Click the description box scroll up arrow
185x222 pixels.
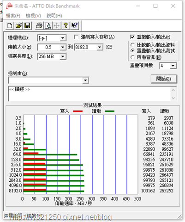173,90
